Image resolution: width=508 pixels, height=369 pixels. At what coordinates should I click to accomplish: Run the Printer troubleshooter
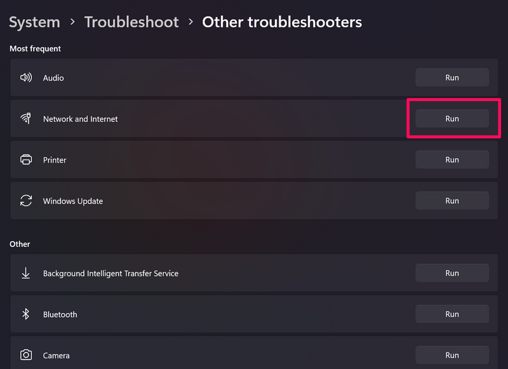452,159
